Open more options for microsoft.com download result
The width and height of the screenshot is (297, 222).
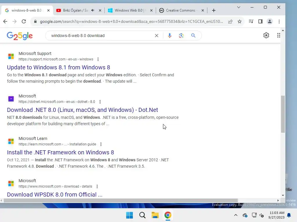point(97,186)
